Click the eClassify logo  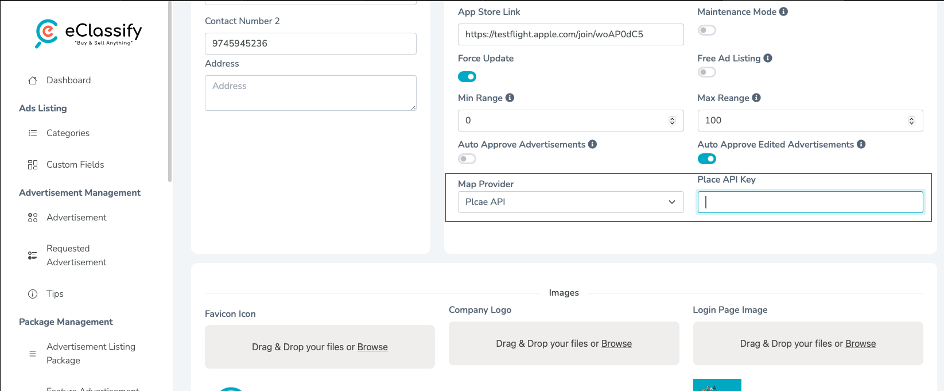pos(88,34)
